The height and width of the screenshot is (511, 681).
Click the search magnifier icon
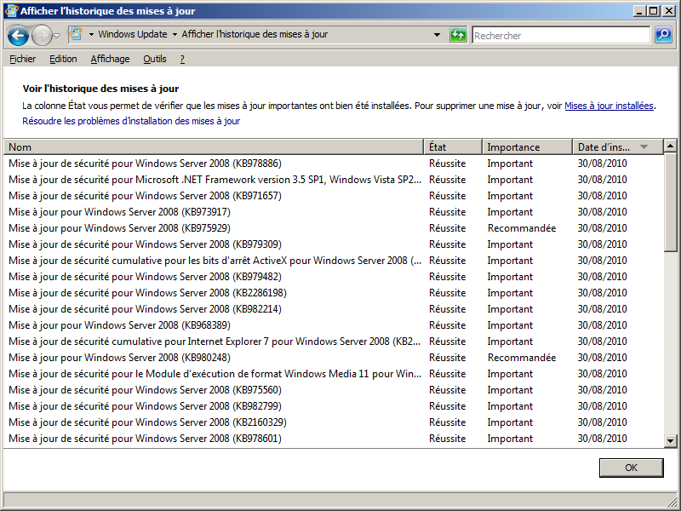[663, 35]
